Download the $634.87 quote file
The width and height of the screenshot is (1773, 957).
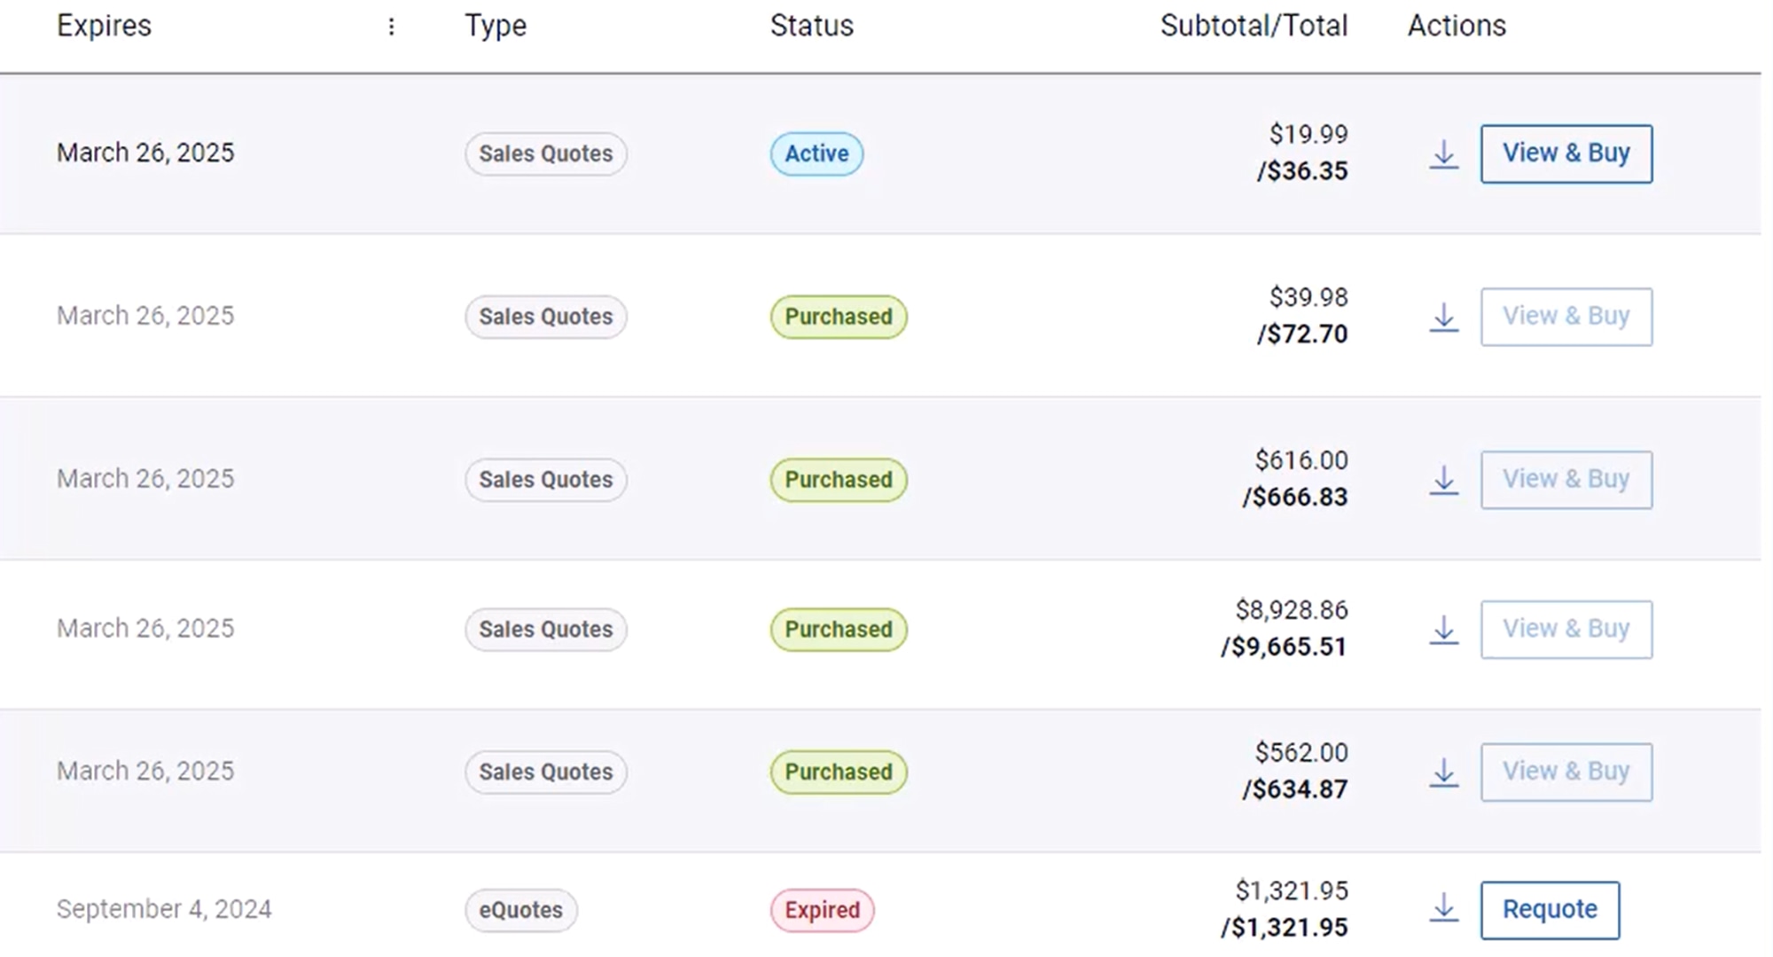1444,773
